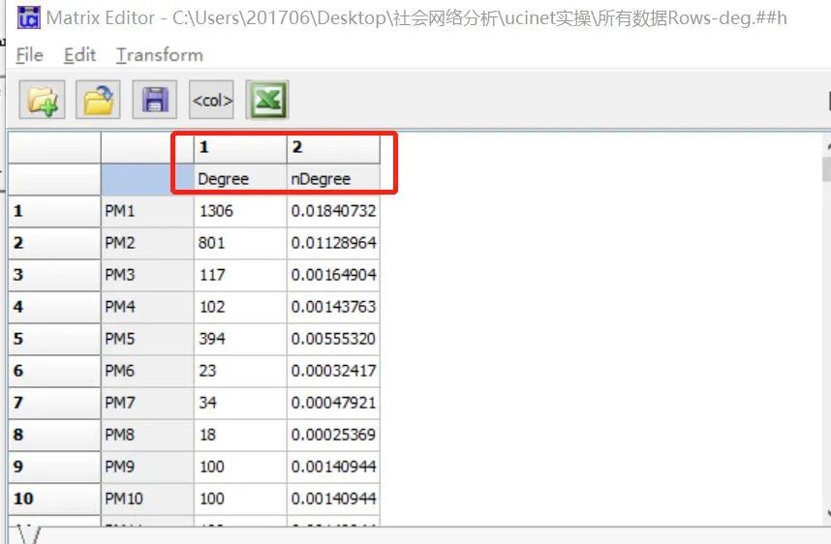831x544 pixels.
Task: Click the UCINET app icon in title bar
Action: coord(29,17)
